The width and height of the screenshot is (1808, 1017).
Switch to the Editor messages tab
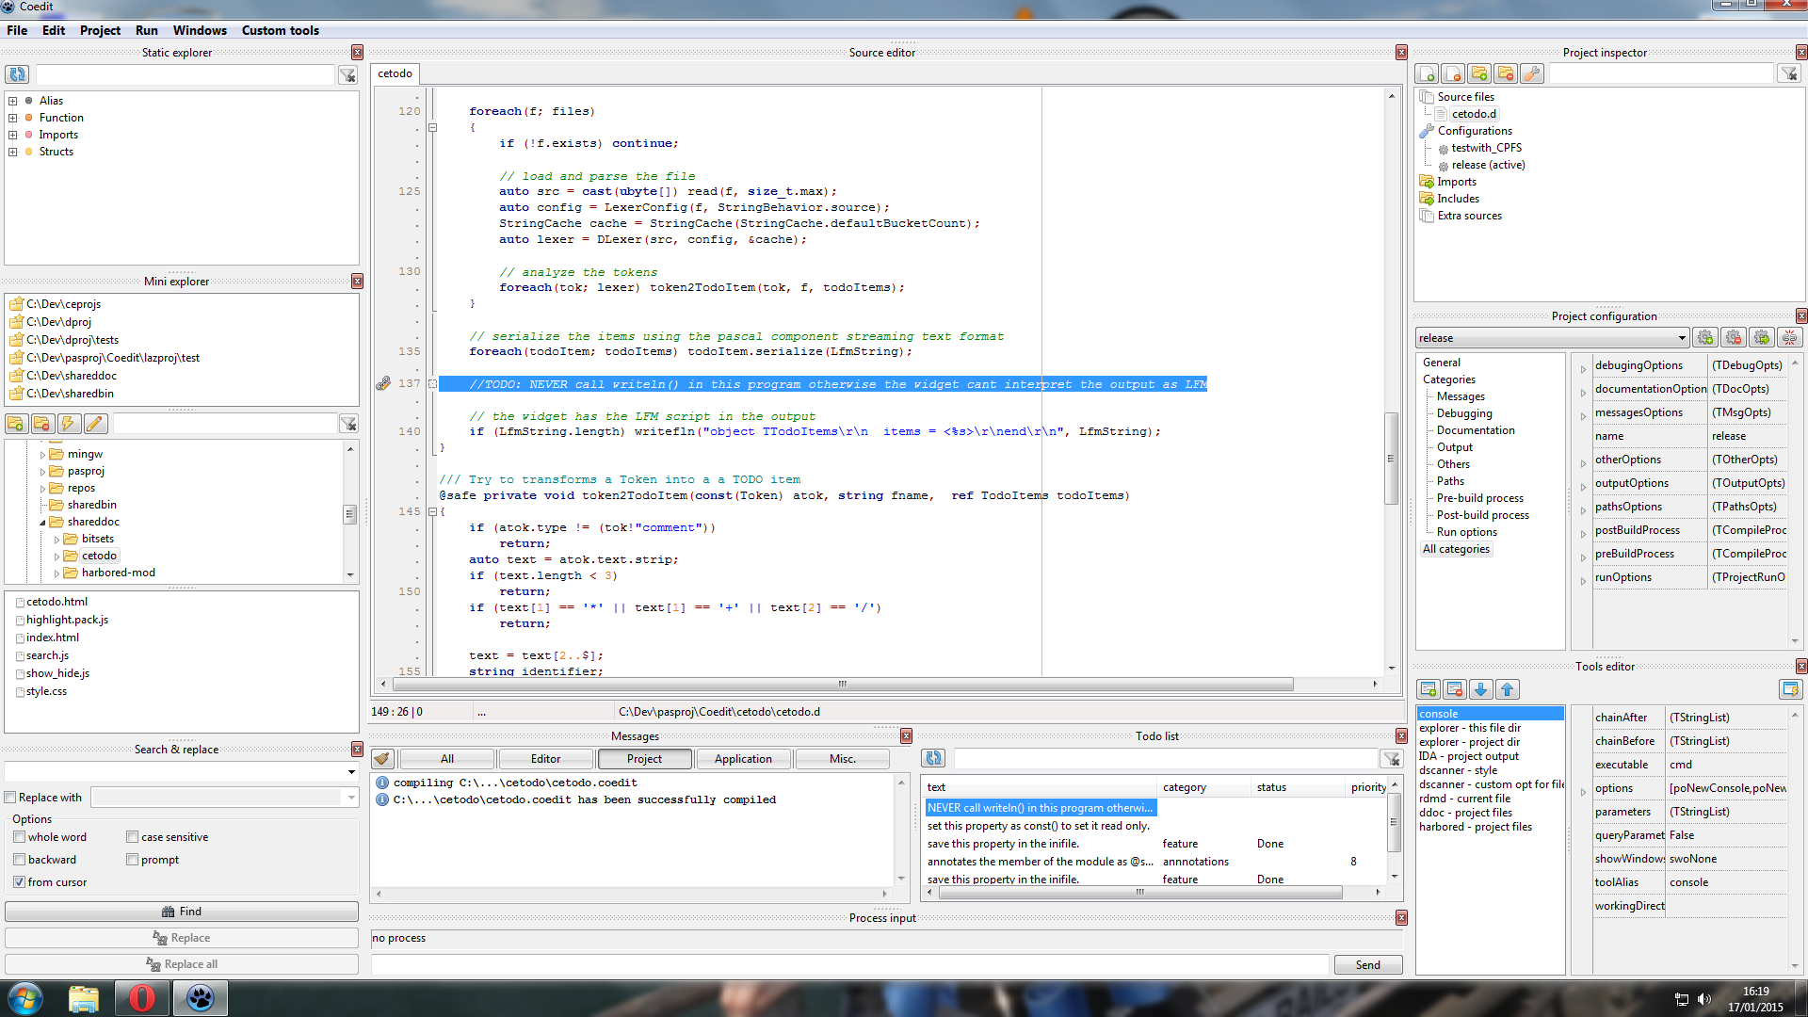pos(545,759)
